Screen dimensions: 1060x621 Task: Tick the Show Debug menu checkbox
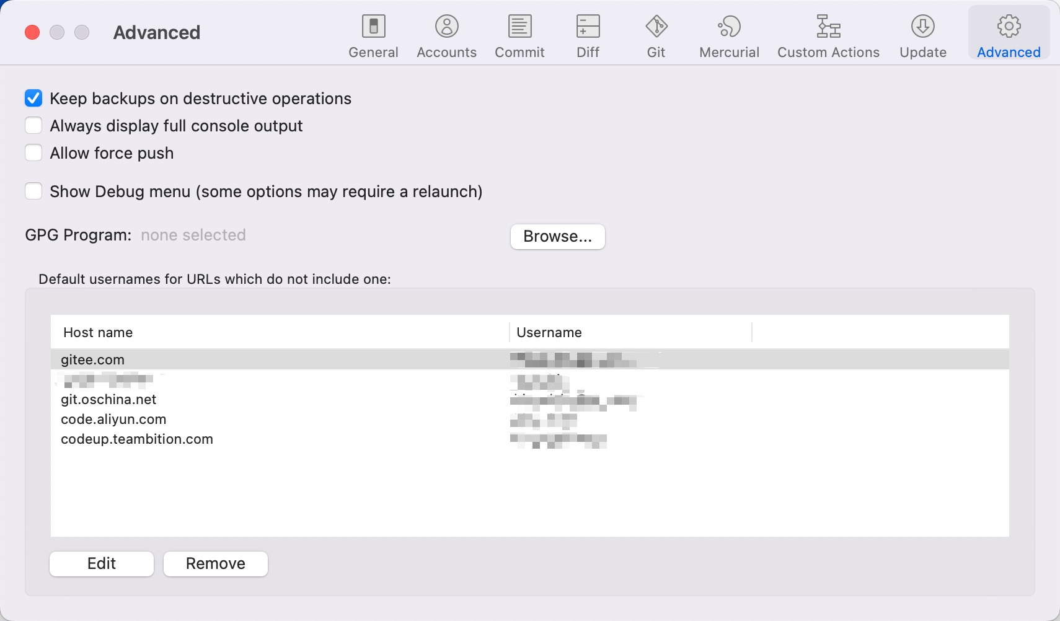(x=33, y=192)
